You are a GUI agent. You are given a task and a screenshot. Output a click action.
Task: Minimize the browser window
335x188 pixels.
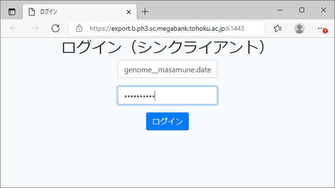(280, 10)
